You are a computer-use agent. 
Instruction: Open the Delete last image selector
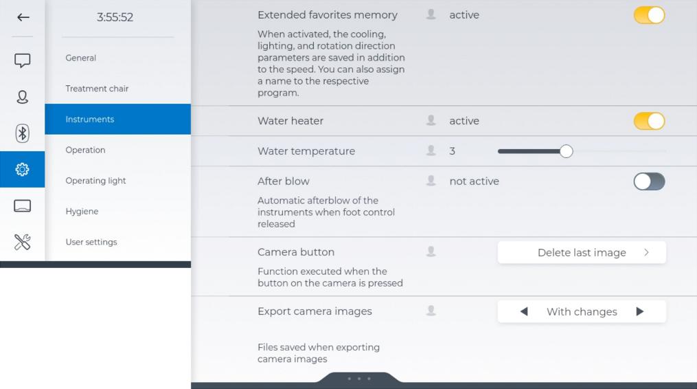tap(582, 252)
